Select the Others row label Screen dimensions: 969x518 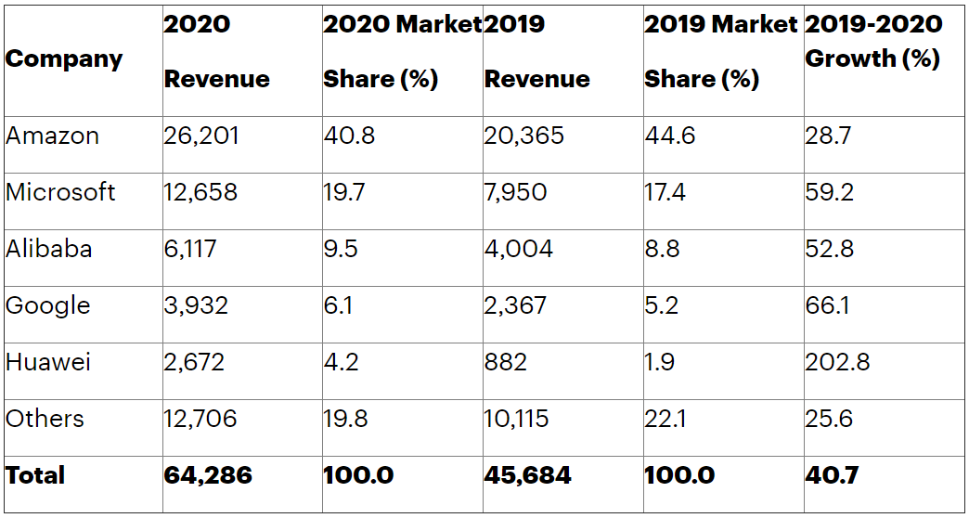[45, 419]
